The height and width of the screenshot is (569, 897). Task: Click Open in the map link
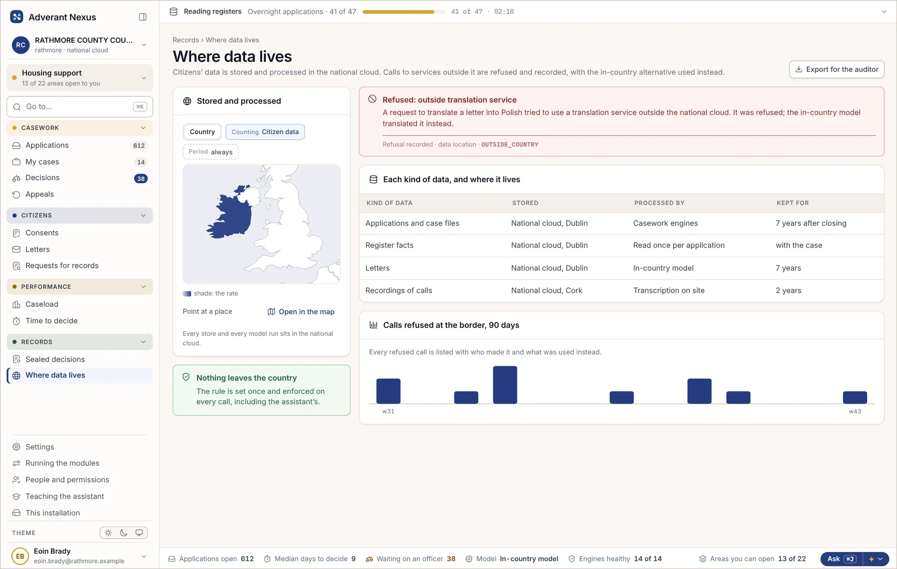click(301, 312)
